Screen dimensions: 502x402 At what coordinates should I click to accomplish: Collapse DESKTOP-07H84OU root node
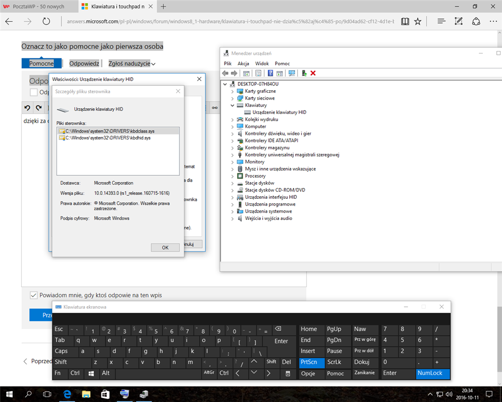pyautogui.click(x=225, y=84)
